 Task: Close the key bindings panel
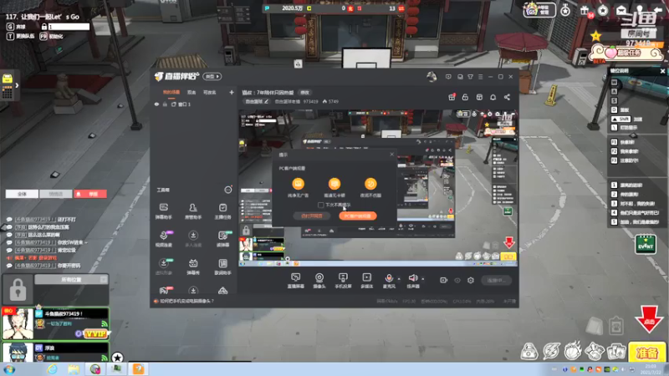click(x=662, y=71)
